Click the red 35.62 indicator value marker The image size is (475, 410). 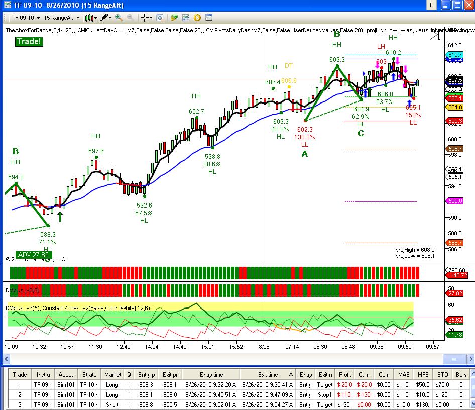pos(455,320)
